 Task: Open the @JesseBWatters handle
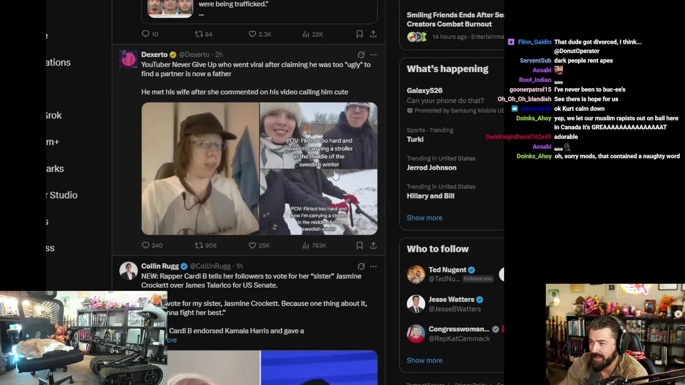(455, 309)
